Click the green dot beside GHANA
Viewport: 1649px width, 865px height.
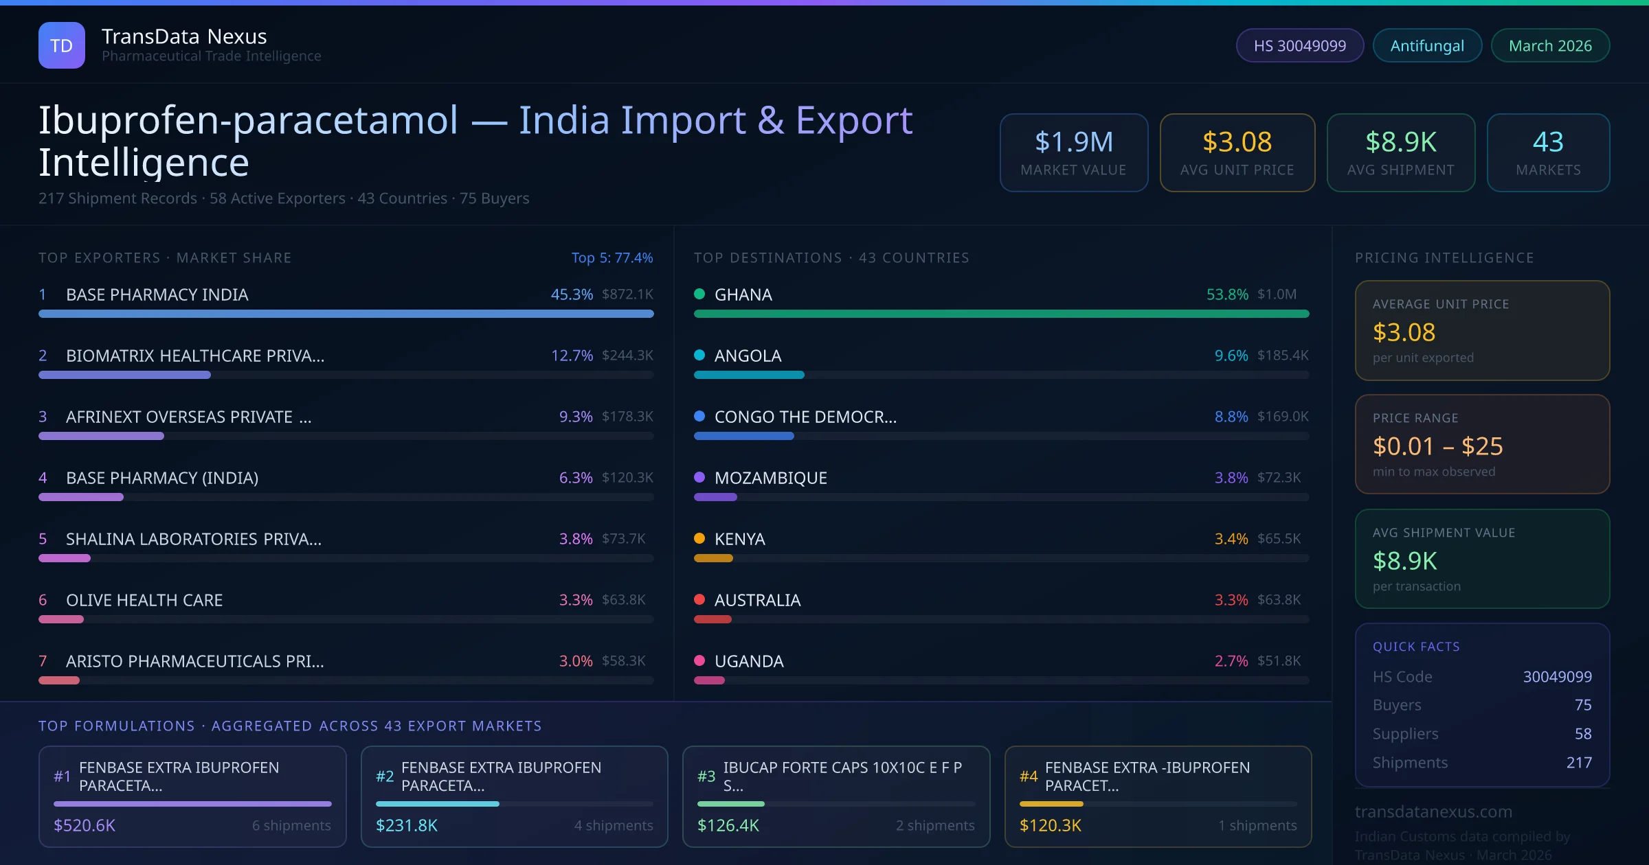coord(699,294)
